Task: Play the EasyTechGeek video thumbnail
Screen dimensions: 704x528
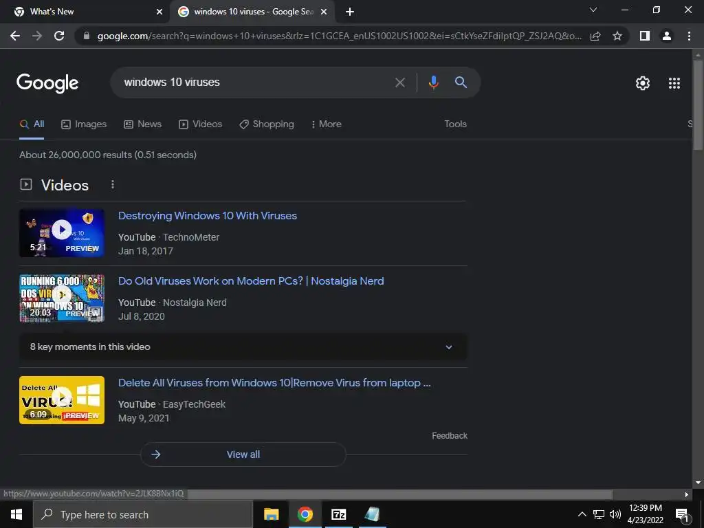Action: tap(62, 400)
